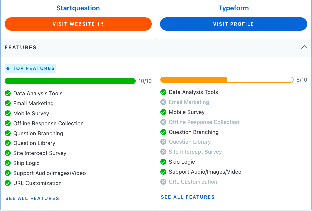
Task: Click green check beside Startquestion Site Intercept Survey
Action: point(8,153)
